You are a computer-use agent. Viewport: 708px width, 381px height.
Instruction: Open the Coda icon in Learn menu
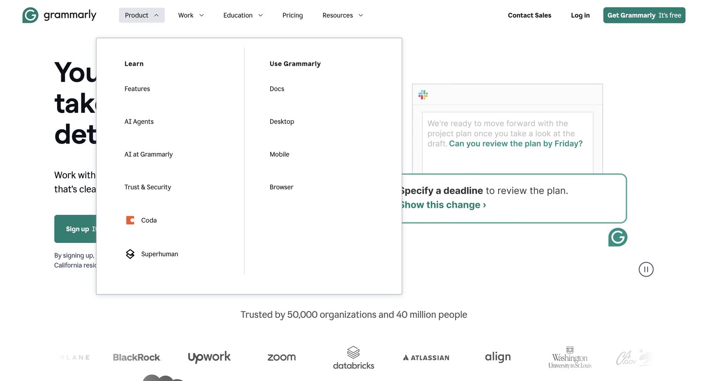pos(130,220)
